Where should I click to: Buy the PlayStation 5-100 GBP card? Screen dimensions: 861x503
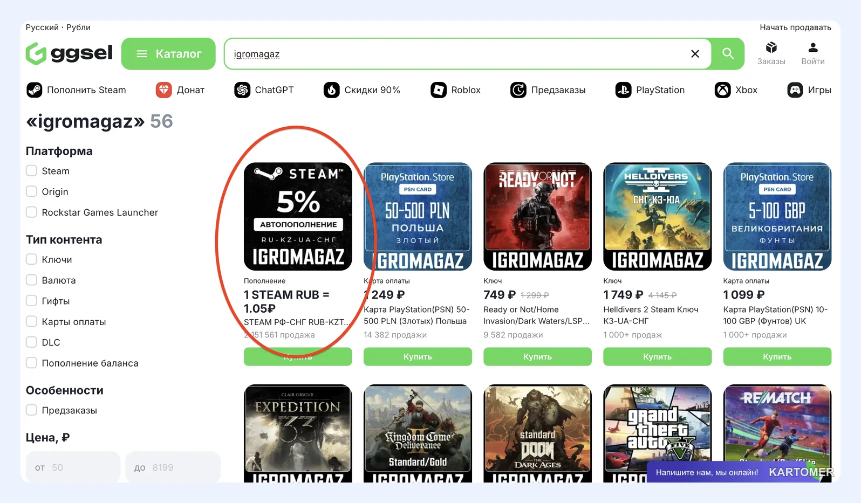click(x=777, y=356)
